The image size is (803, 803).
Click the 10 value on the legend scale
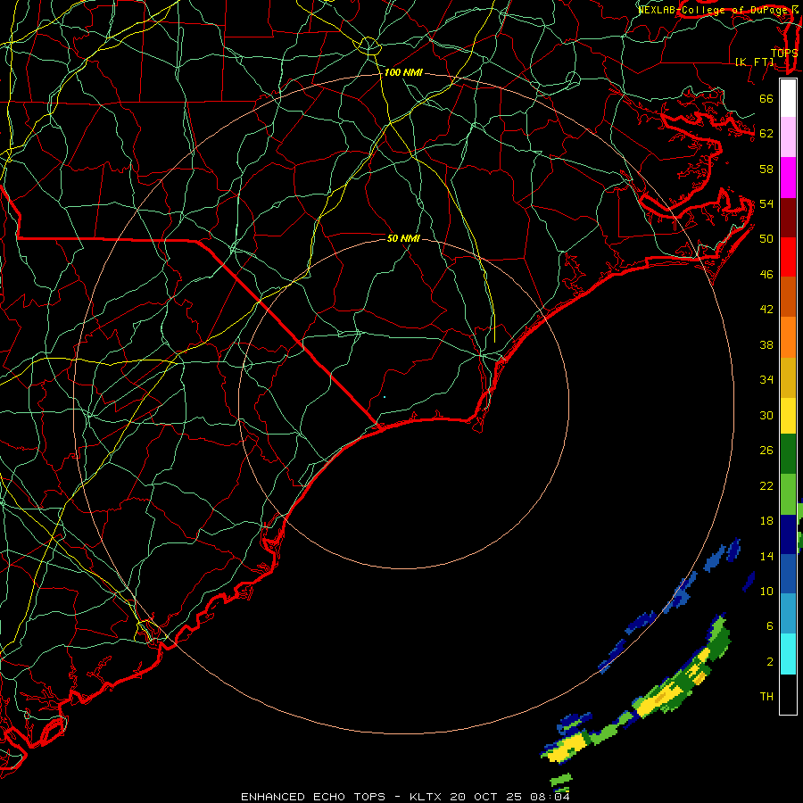766,591
